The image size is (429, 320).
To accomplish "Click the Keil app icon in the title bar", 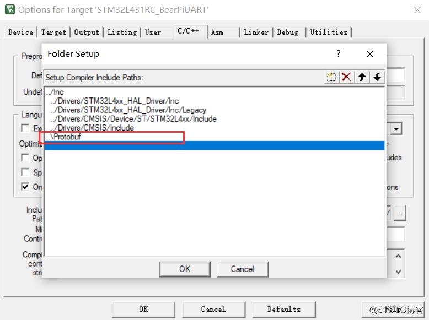I will click(x=10, y=9).
